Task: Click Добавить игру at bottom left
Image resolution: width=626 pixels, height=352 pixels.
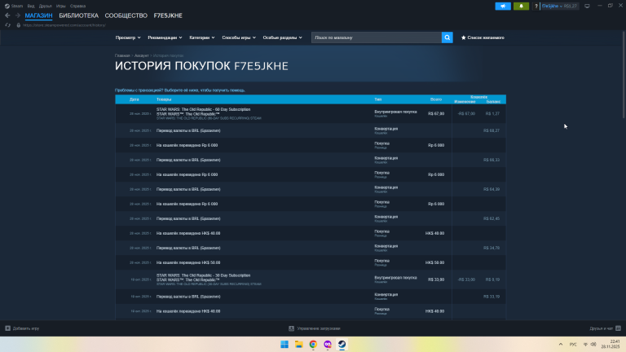Action: pos(26,328)
